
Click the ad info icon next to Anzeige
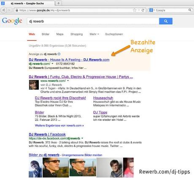coord(59,54)
